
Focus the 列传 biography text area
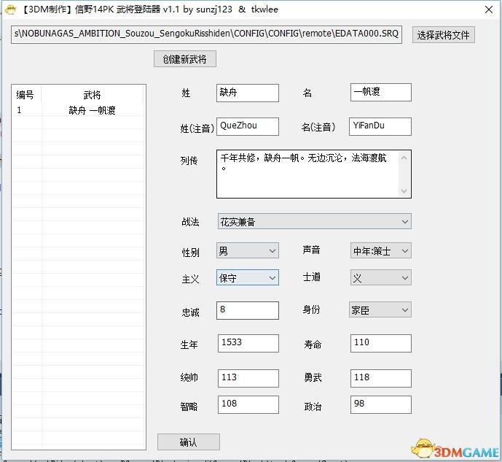[307, 174]
